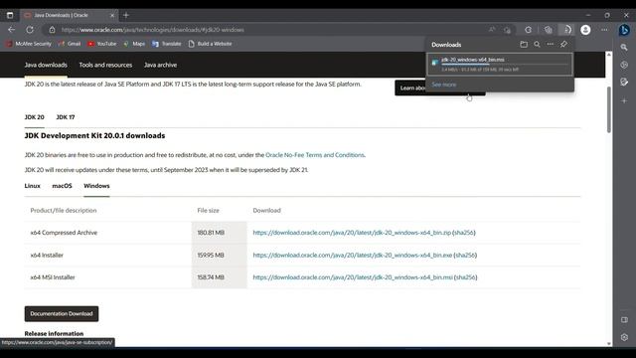Screen dimensions: 636x358
Task: Go back to the previous page
Action: [11, 30]
